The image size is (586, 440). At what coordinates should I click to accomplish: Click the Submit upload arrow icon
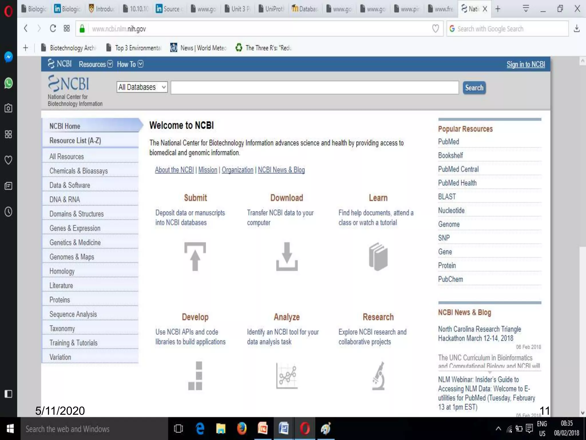click(195, 256)
